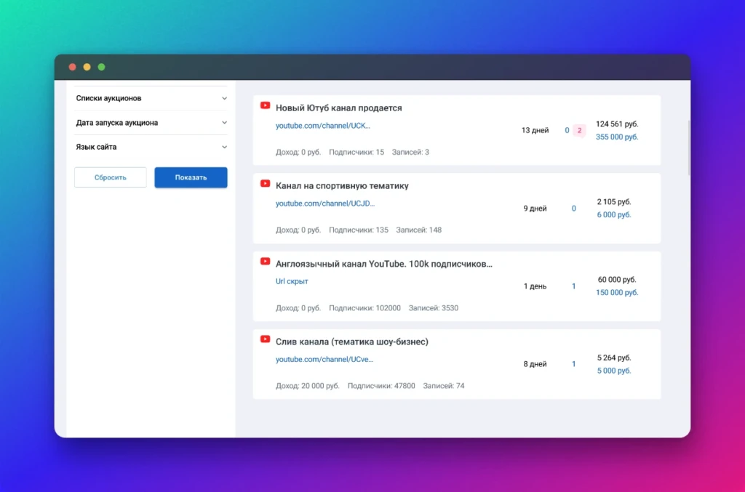The width and height of the screenshot is (745, 492).
Task: Click "Подписчики: 47800" text
Action: [381, 386]
